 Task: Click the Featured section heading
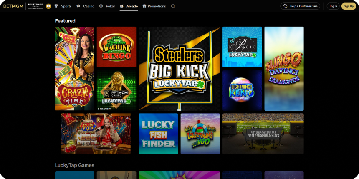(x=65, y=21)
